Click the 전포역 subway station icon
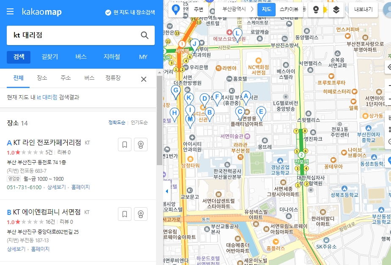The image size is (391, 265). coord(301,155)
